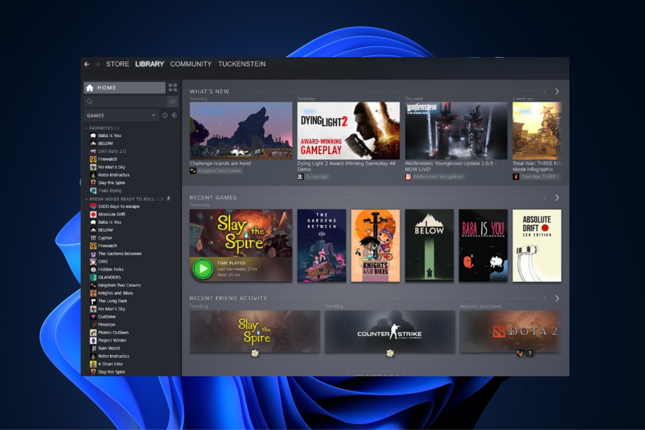Viewport: 645px width, 430px height.
Task: Open Kingdom Two Crowns from the sidebar list
Action: tap(119, 285)
